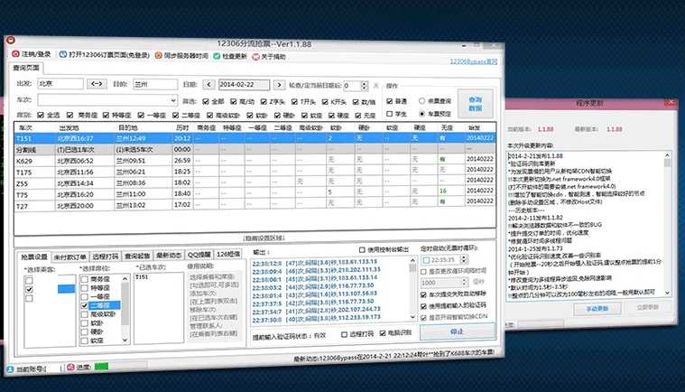Click the current account icon in status bar
685x392 pixels.
[11, 369]
